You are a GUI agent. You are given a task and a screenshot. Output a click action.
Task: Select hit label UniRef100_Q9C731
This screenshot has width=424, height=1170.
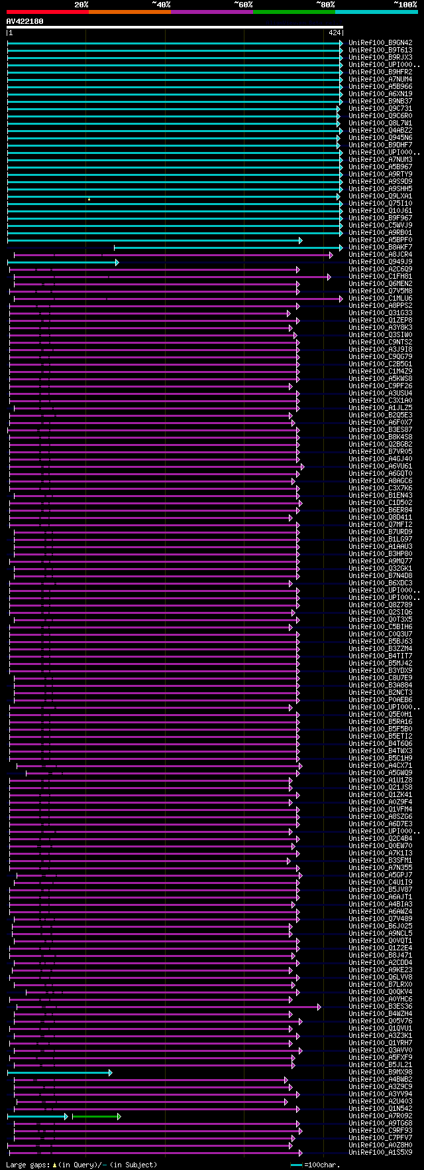click(380, 109)
